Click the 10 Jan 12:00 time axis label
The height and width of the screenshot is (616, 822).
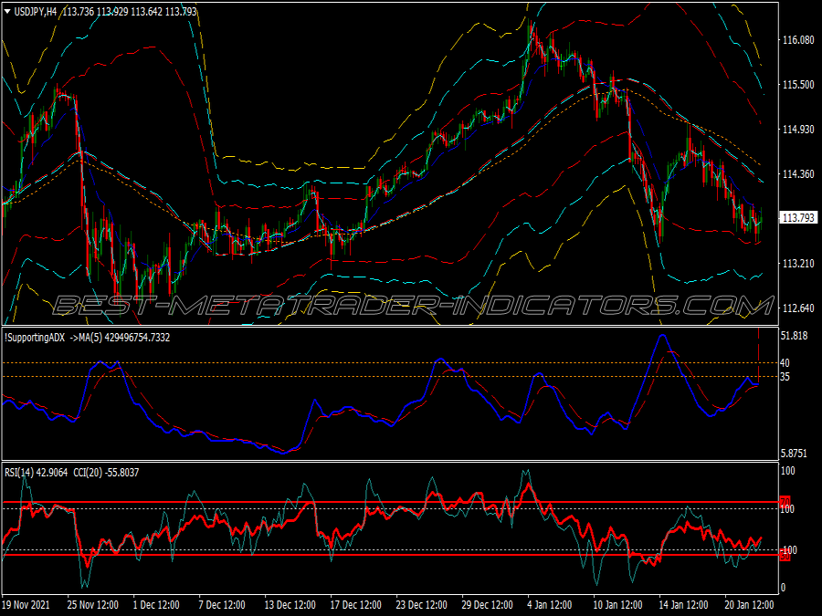[x=618, y=604]
